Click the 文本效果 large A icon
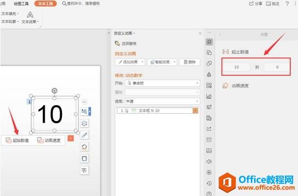 [x=30, y=15]
